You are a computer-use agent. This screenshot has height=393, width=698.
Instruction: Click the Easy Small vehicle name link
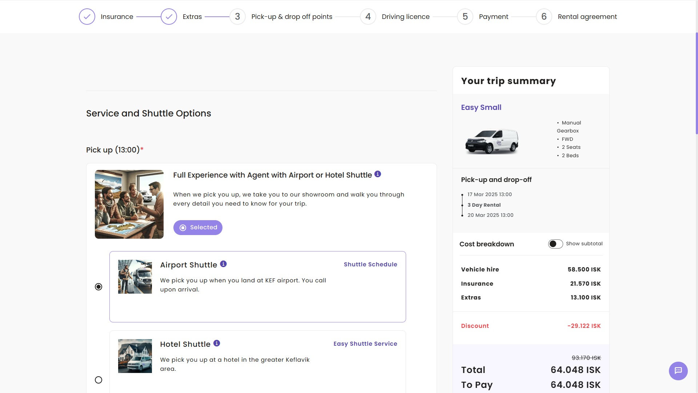(x=481, y=107)
